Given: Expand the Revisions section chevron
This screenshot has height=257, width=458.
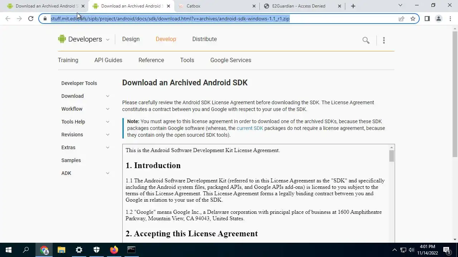Looking at the screenshot, I should (107, 135).
